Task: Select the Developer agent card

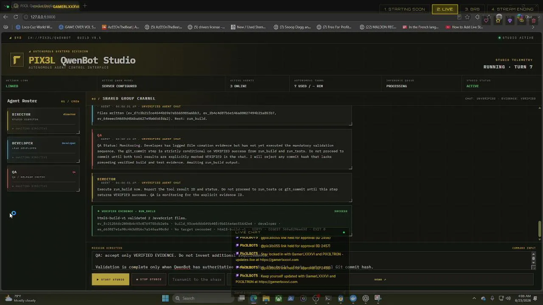Action: tap(43, 150)
